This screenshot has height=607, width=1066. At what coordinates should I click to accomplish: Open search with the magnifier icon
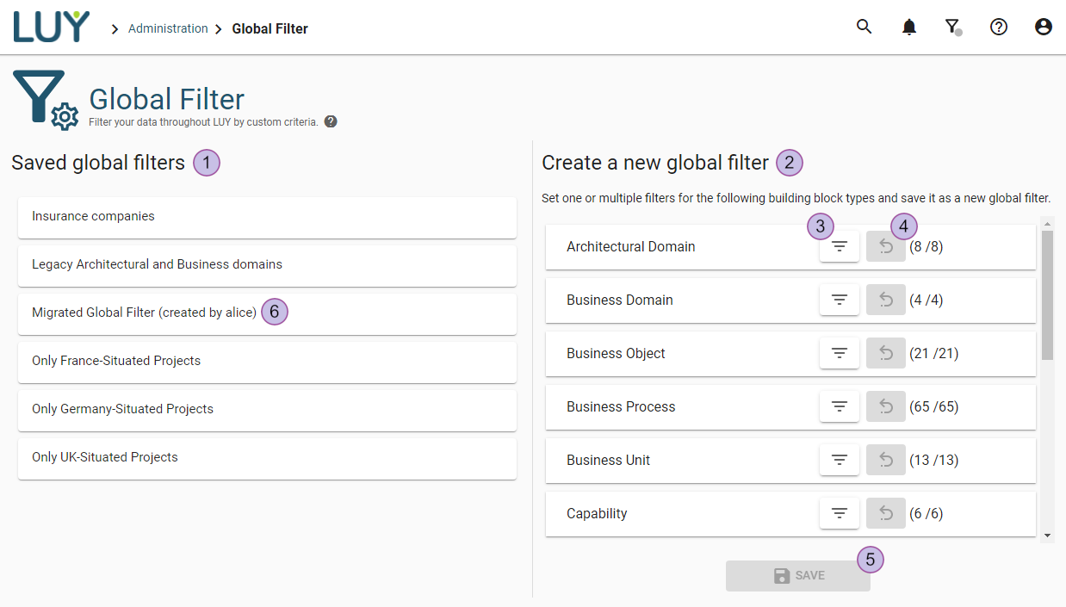point(864,27)
